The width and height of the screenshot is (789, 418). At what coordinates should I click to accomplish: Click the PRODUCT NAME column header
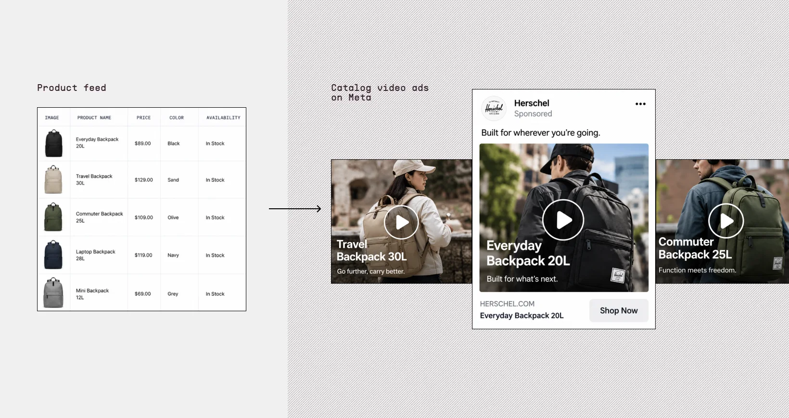[94, 118]
